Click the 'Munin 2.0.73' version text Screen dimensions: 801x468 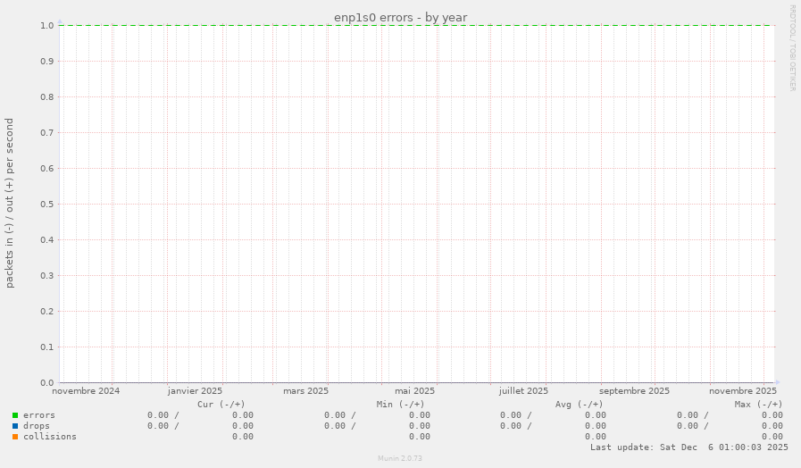pos(400,458)
